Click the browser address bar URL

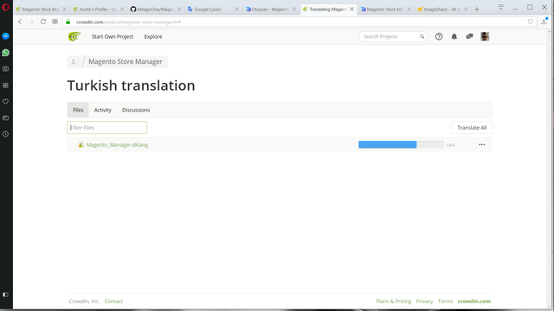[129, 22]
